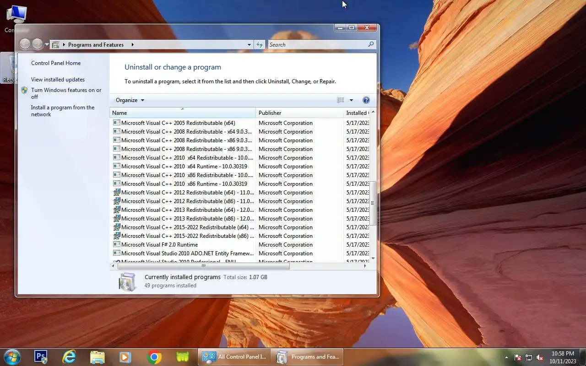The image size is (586, 366).
Task: Click the Currently installed programs details icon
Action: [x=127, y=281]
